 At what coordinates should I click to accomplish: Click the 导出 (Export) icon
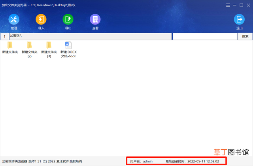click(68, 19)
